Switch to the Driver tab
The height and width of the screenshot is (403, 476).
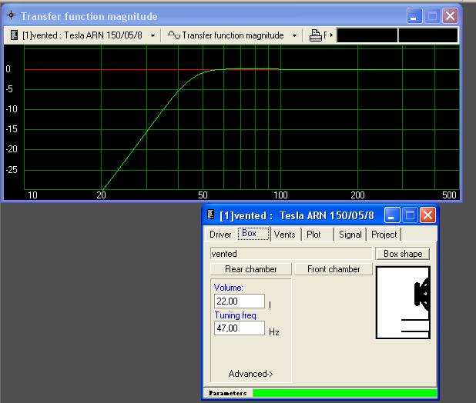(220, 235)
